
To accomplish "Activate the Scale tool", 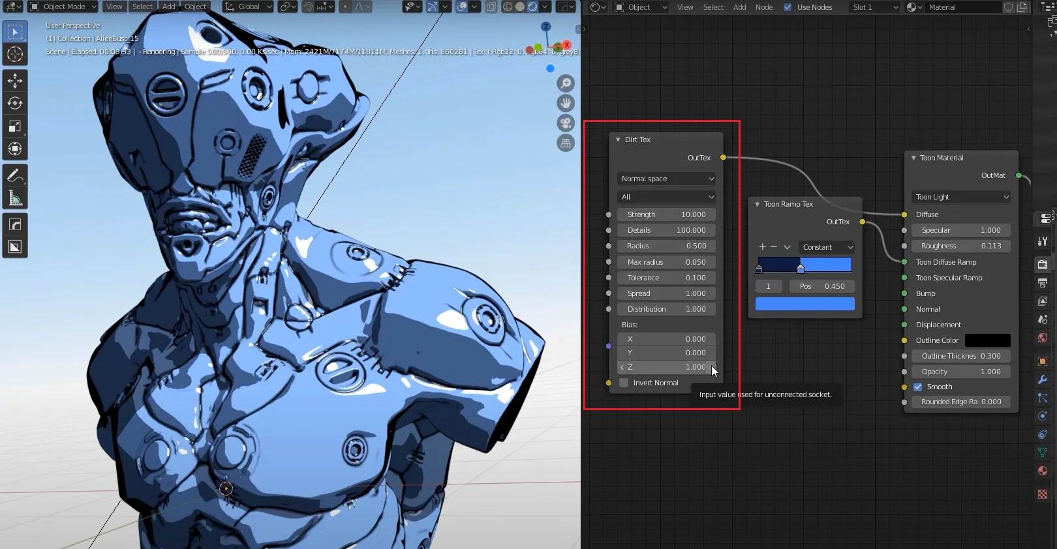I will [15, 126].
